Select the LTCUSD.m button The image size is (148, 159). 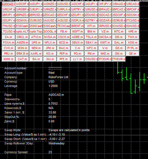(9, 31)
